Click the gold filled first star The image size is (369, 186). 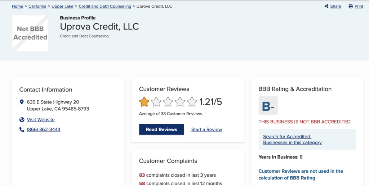click(144, 102)
